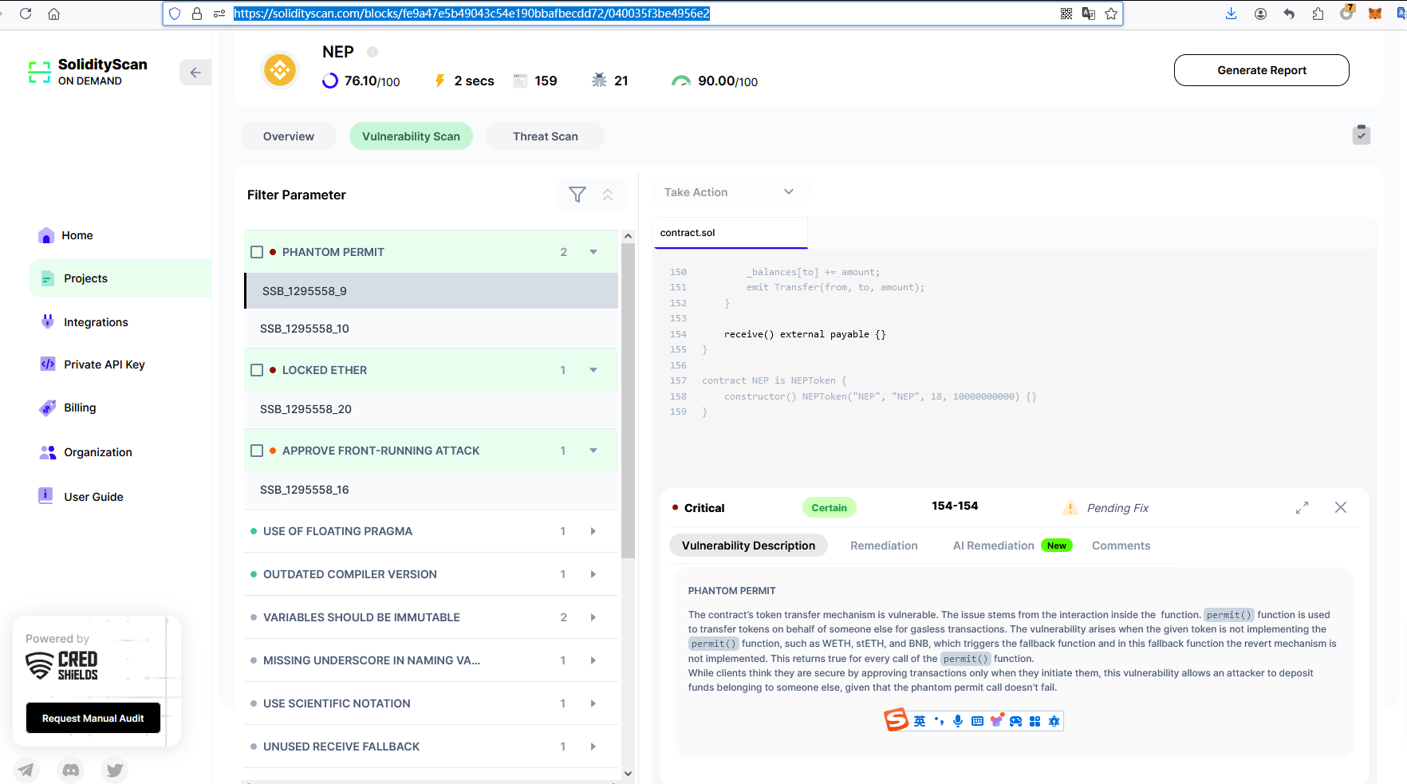Open the Telegram icon link
The height and width of the screenshot is (784, 1407).
[26, 770]
